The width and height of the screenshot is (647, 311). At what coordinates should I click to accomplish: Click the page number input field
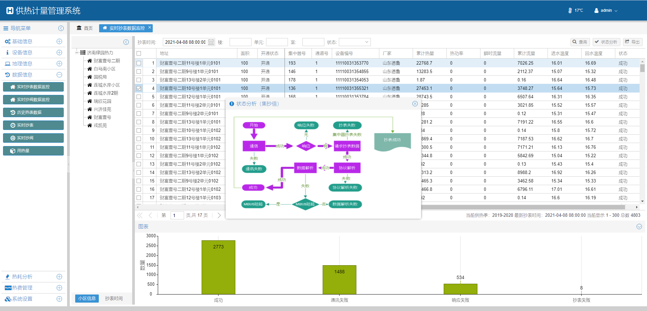coord(177,215)
